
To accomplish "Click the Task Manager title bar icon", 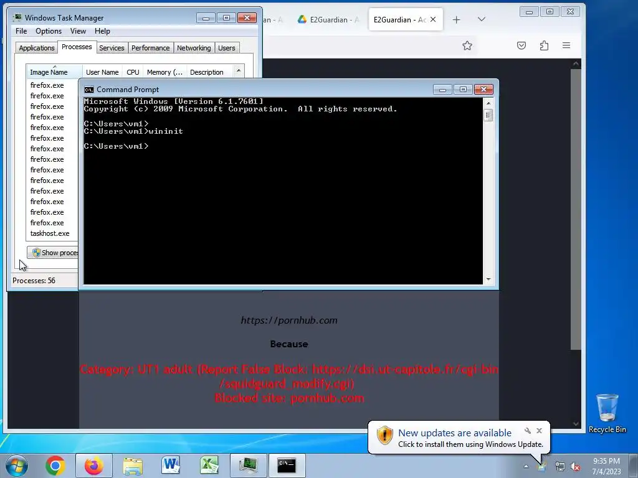I will 17,17.
